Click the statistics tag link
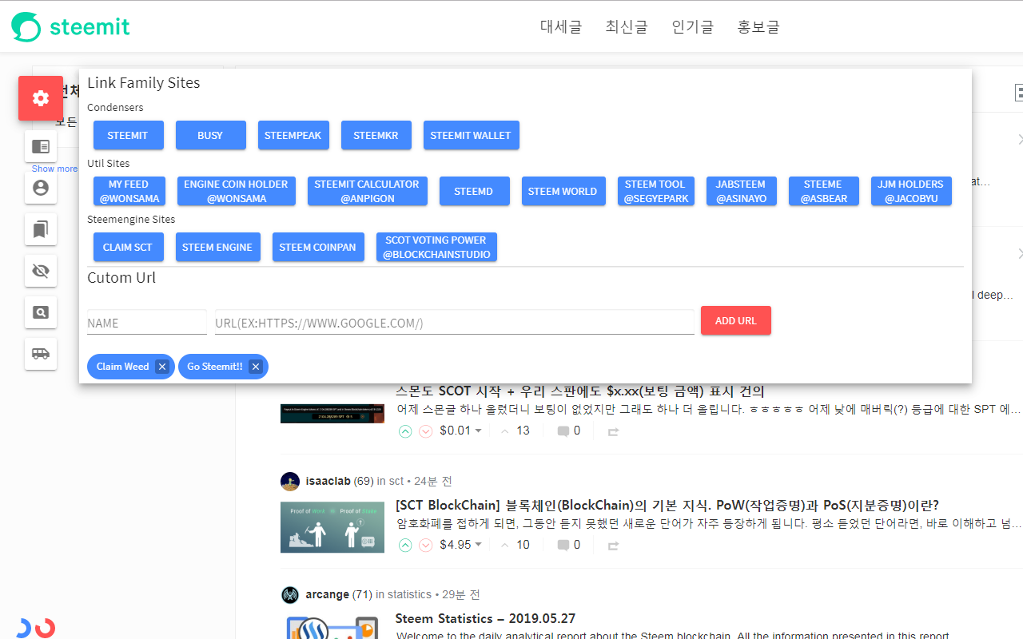 coord(409,594)
